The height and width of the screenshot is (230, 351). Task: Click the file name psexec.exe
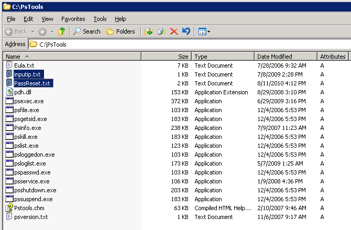point(29,101)
